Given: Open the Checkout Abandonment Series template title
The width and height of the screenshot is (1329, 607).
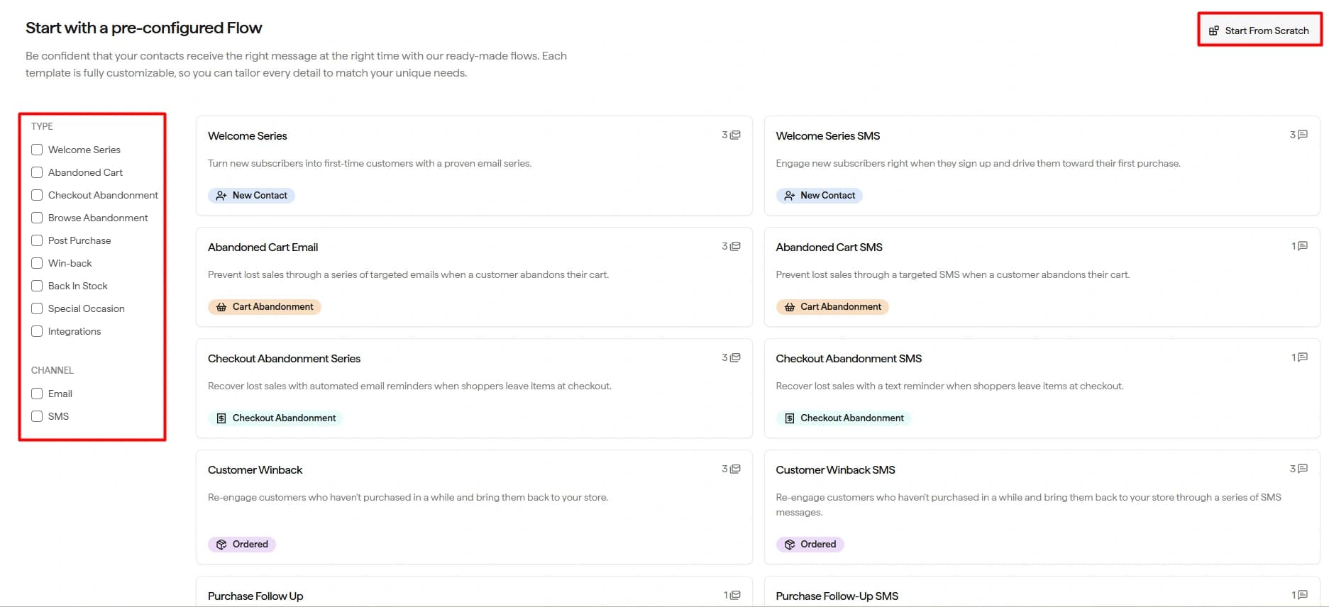Looking at the screenshot, I should (x=284, y=359).
